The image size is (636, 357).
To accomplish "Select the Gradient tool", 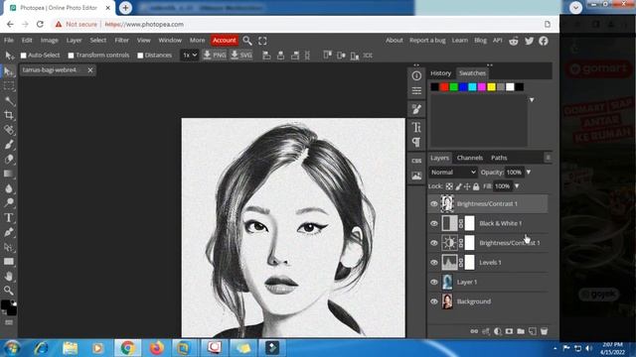I will pyautogui.click(x=9, y=174).
